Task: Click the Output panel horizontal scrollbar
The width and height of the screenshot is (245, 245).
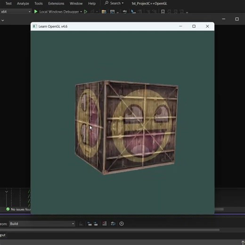Action: tap(110, 230)
